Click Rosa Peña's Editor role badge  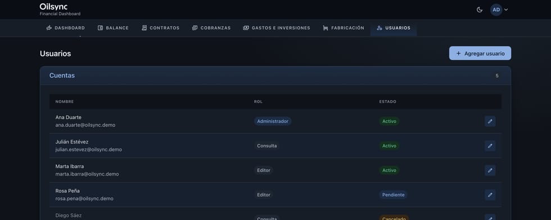click(264, 195)
